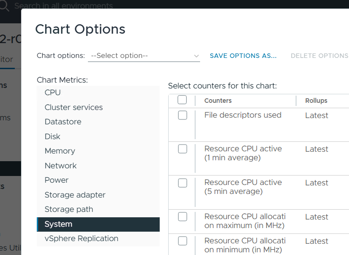The height and width of the screenshot is (255, 349).
Task: Click Latest rollup for CPU active 1 min
Action: (x=317, y=149)
